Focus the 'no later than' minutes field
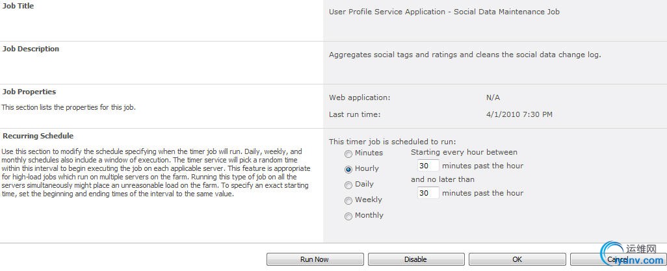667x271 pixels. coord(428,193)
